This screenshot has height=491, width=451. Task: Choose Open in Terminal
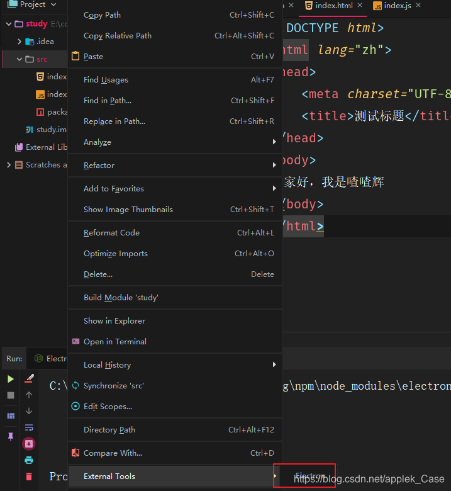tap(175, 341)
